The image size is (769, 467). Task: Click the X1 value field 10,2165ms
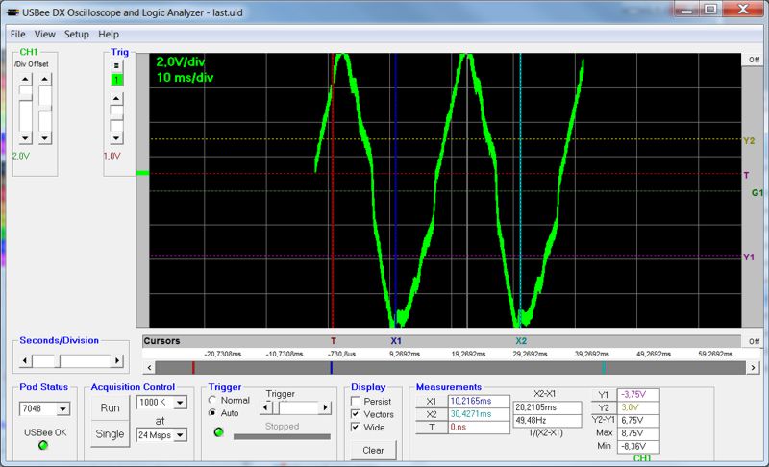click(479, 401)
